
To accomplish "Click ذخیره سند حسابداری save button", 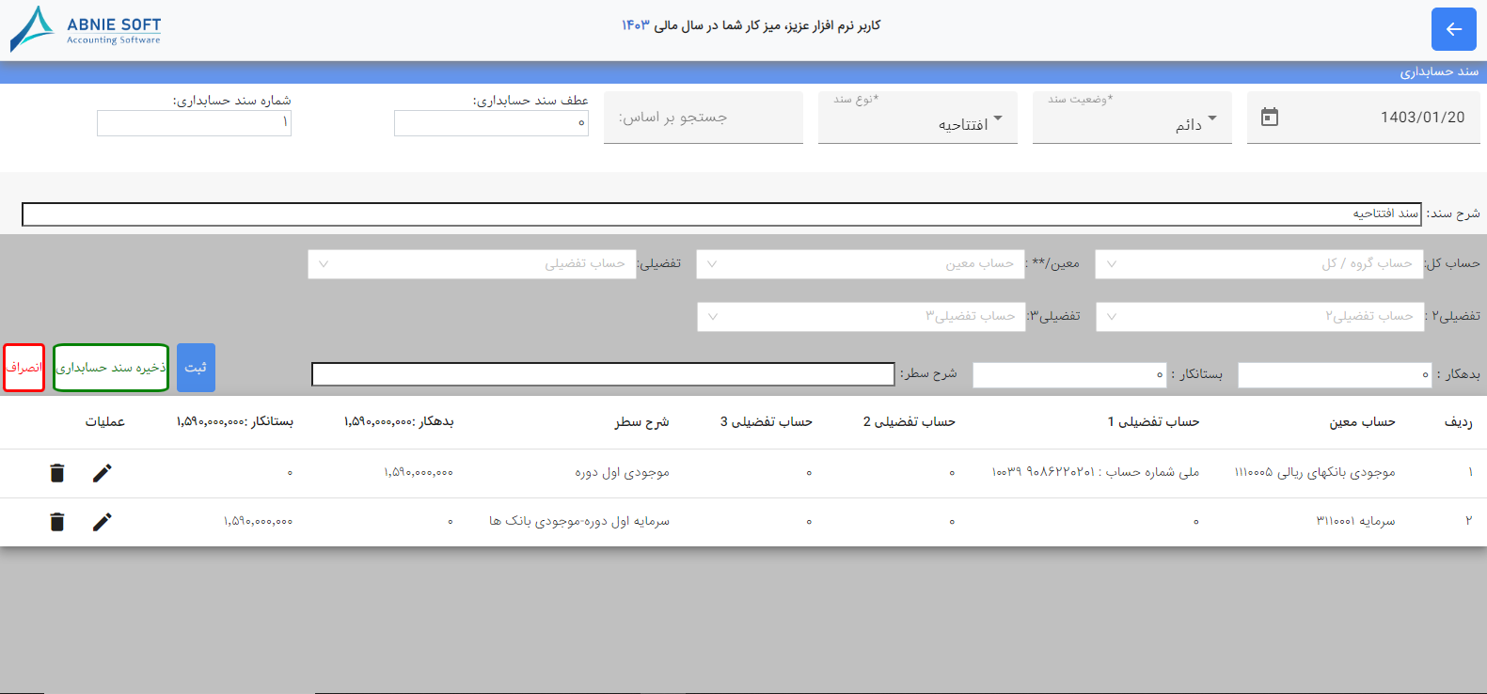I will click(111, 368).
